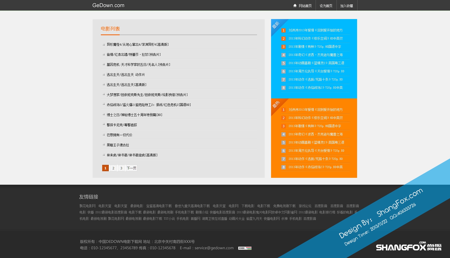Click the number 5 badge in the 最热 list
Viewport: 450px width, 258px height.
pyautogui.click(x=283, y=143)
